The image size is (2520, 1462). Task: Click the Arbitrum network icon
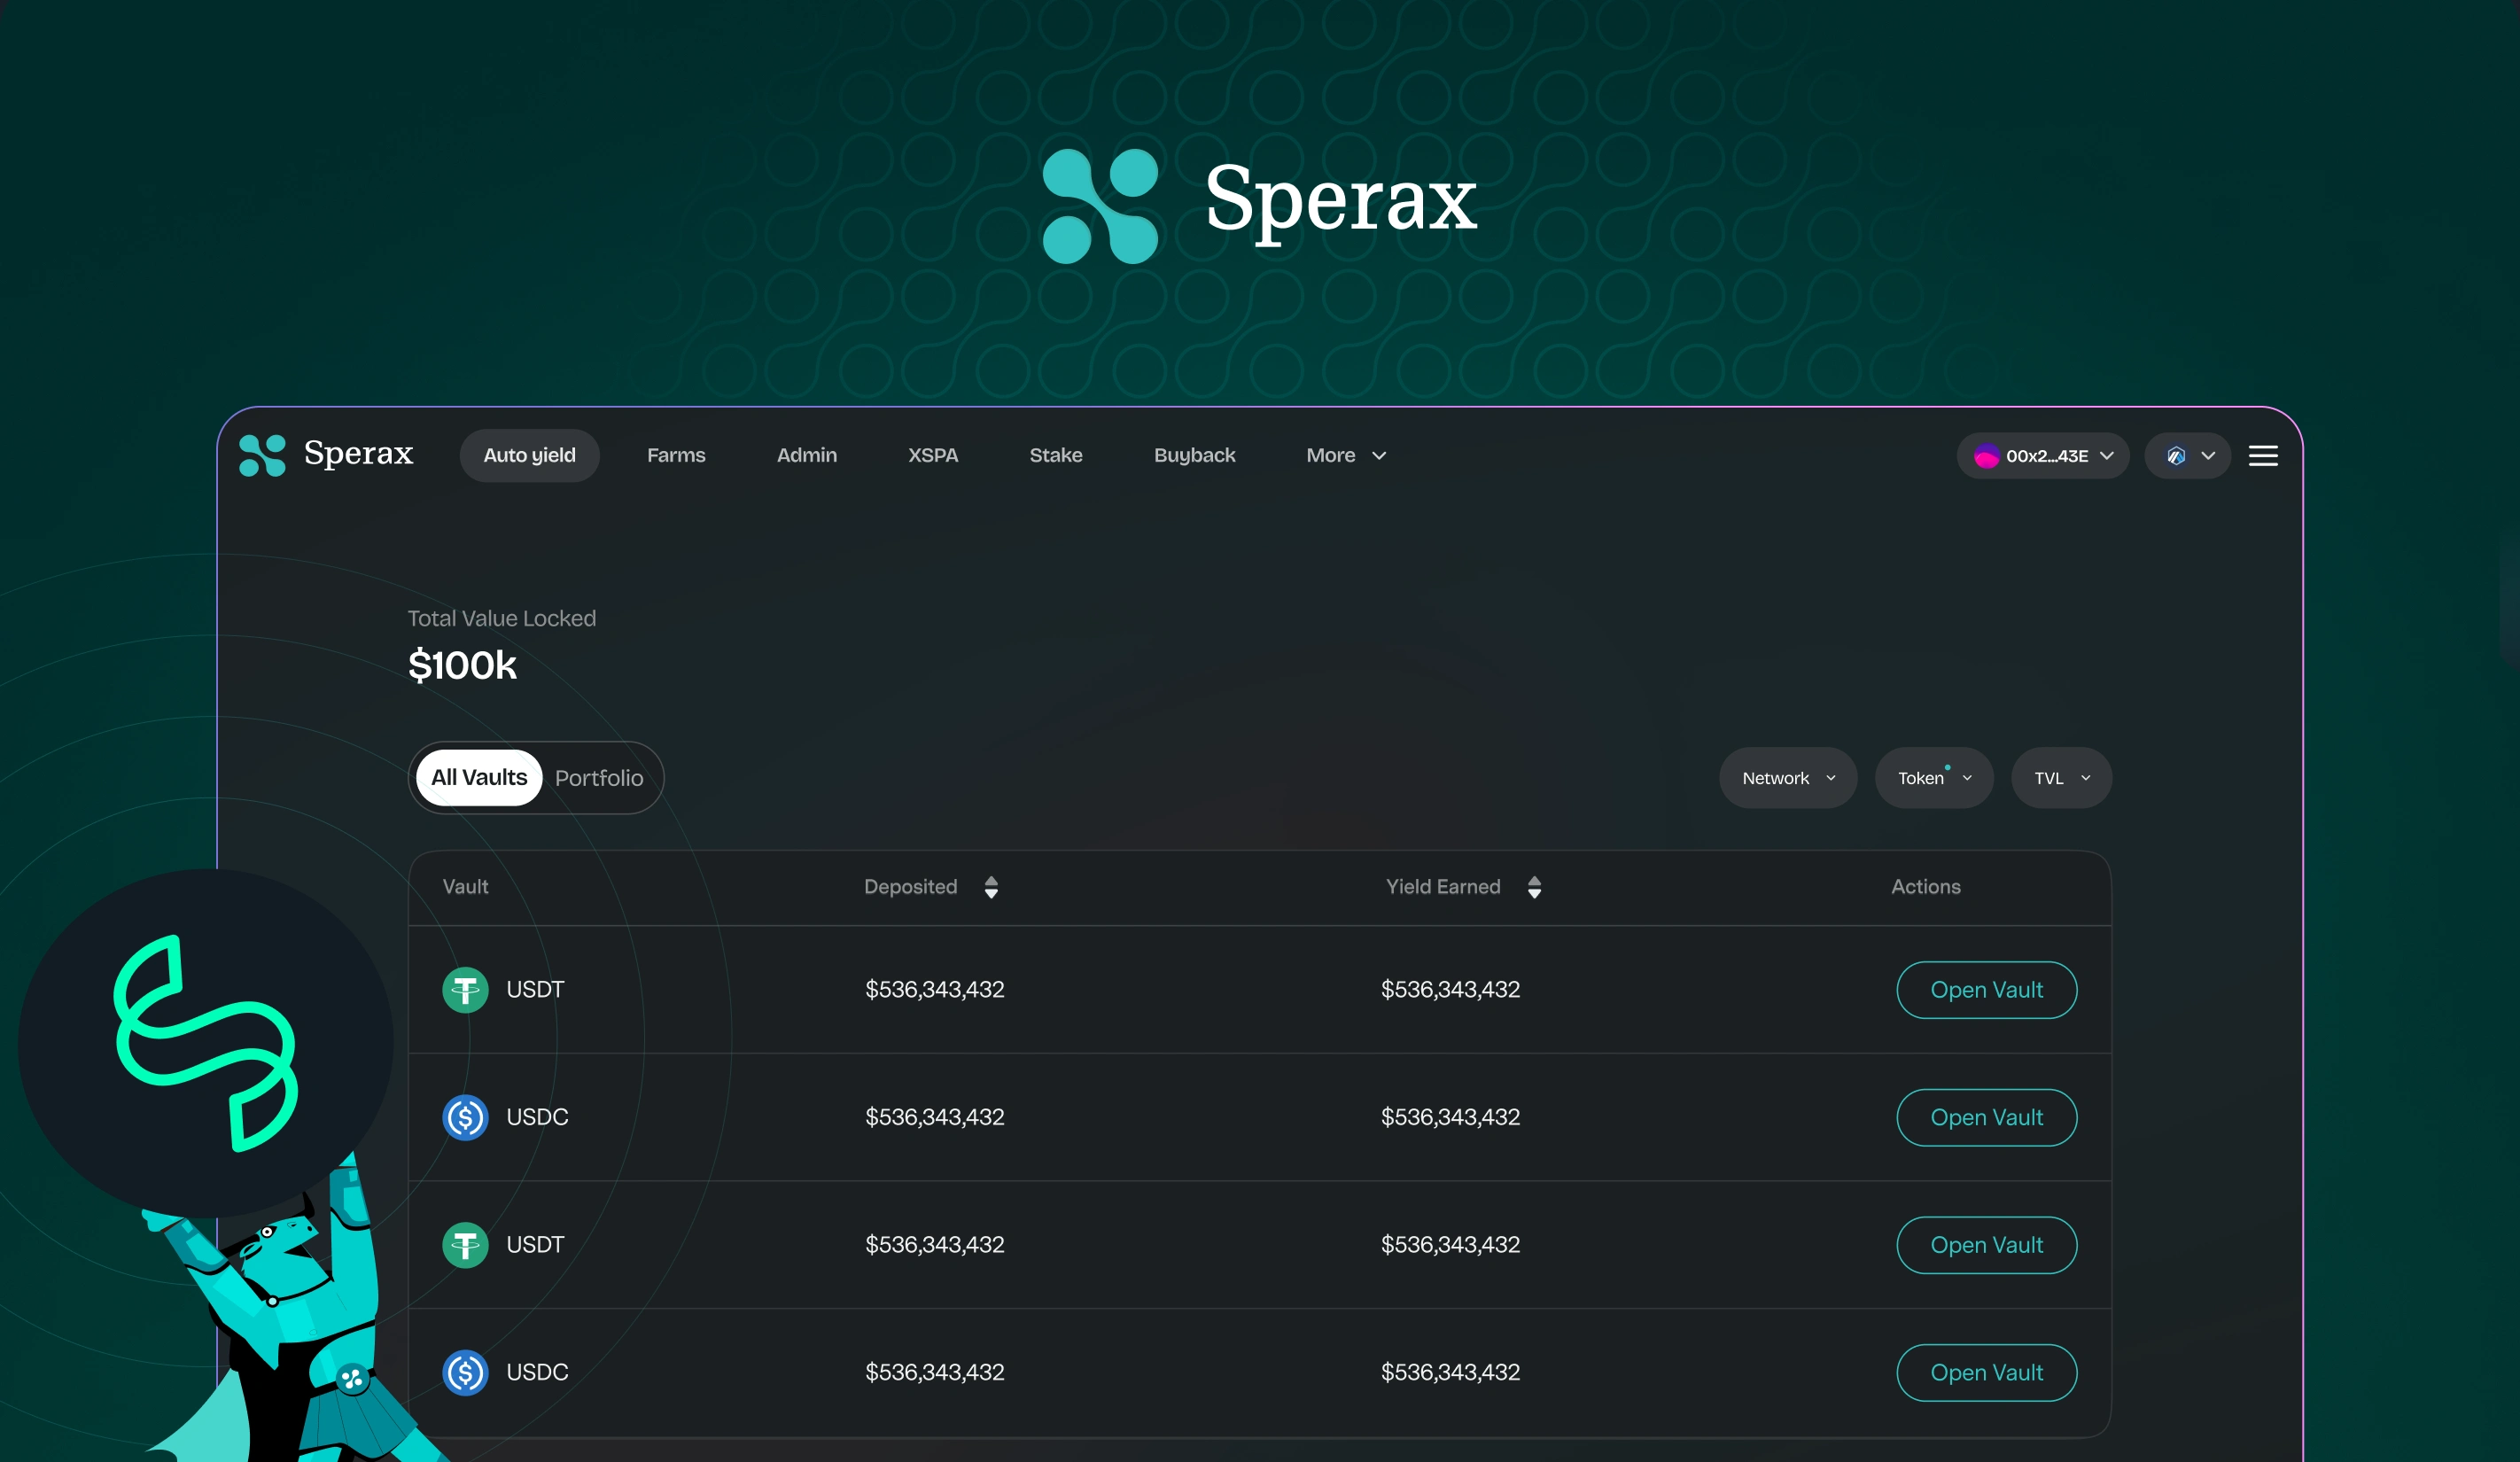coord(2176,456)
